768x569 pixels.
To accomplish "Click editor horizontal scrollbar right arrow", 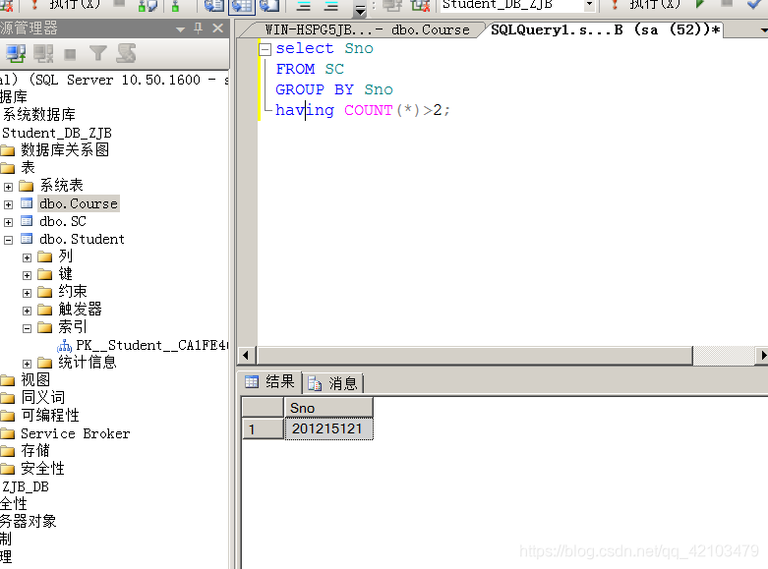I will pyautogui.click(x=762, y=355).
